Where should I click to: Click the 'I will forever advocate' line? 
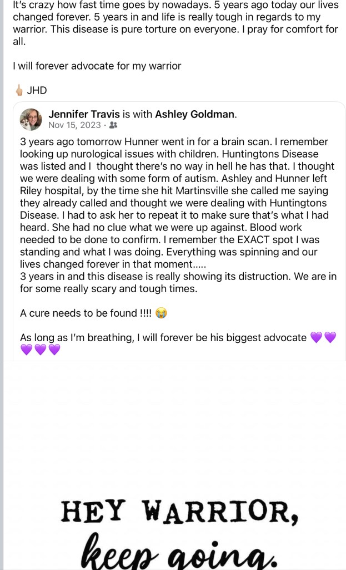click(97, 66)
